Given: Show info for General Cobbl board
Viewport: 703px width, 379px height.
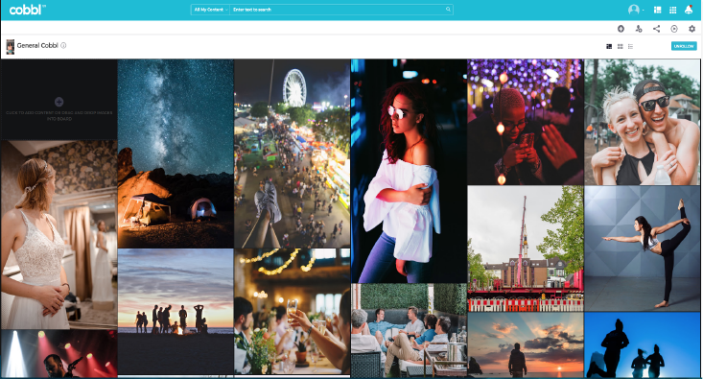Looking at the screenshot, I should [x=63, y=45].
